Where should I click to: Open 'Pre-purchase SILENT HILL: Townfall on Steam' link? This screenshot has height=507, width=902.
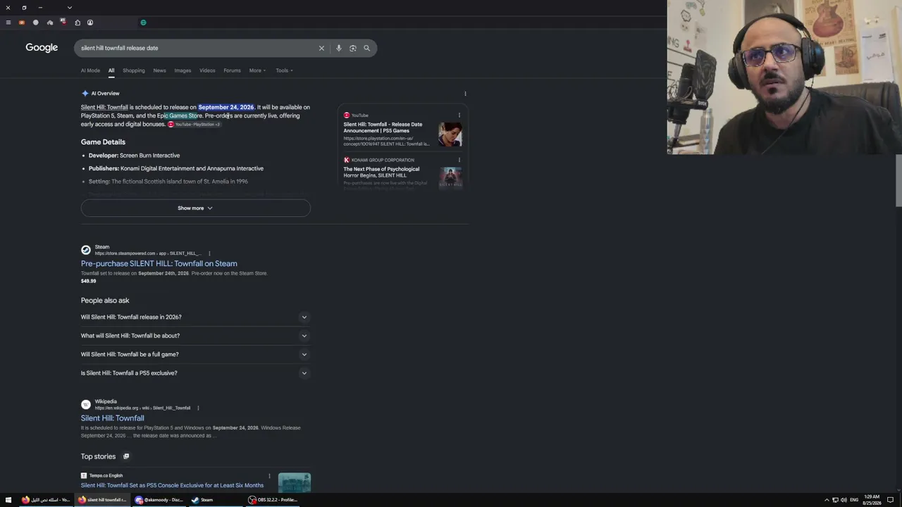pos(159,263)
